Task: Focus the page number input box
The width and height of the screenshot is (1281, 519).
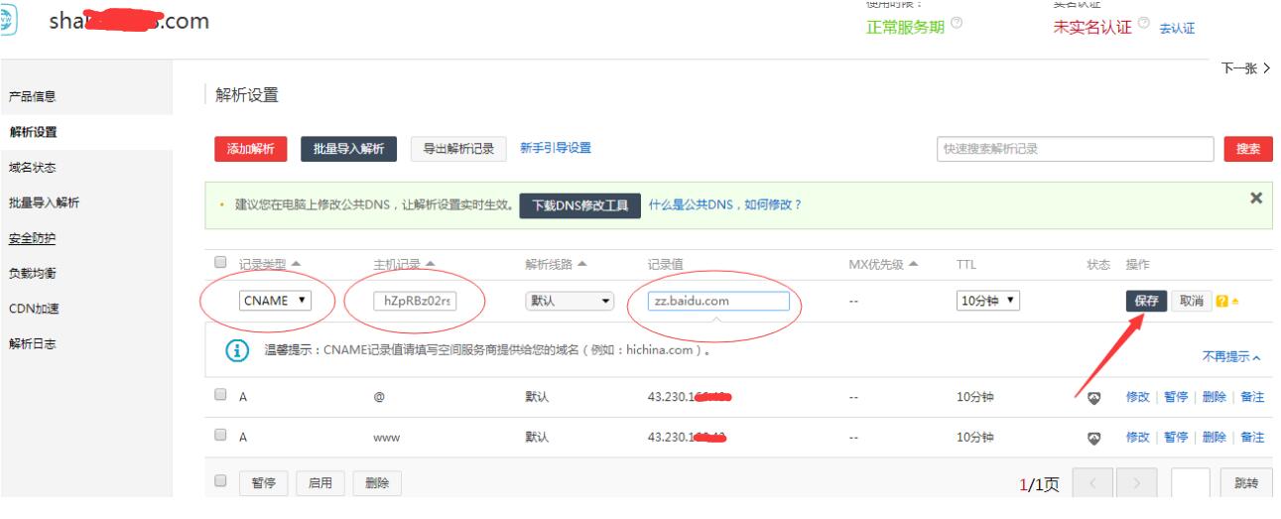Action: point(1190,483)
